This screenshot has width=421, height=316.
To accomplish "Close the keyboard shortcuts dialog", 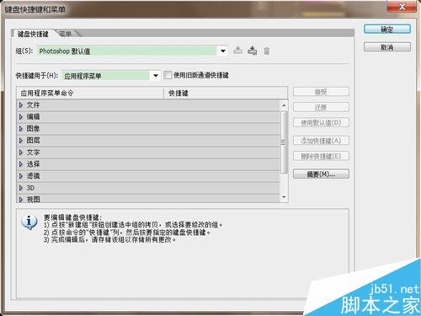I will pyautogui.click(x=402, y=7).
